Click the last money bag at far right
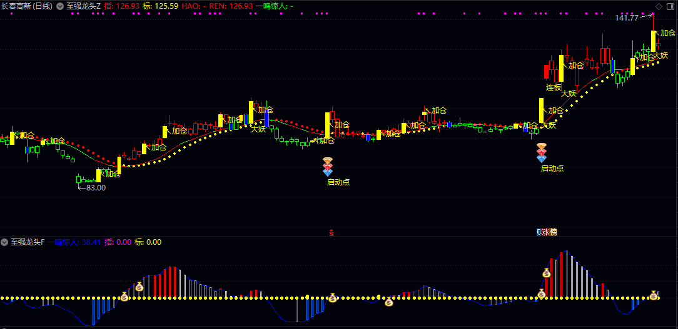This screenshot has width=678, height=329. 654,295
